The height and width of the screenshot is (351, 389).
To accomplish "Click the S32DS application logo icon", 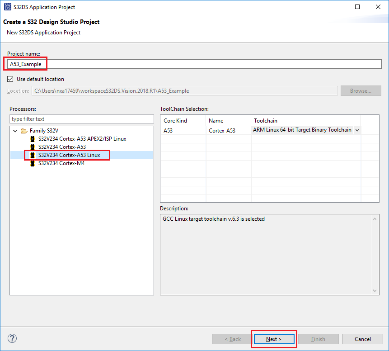I will (8, 7).
